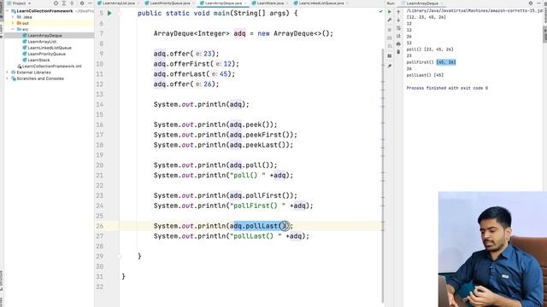Open Run panel settings gear
Image resolution: width=547 pixels, height=307 pixels.
531,3
